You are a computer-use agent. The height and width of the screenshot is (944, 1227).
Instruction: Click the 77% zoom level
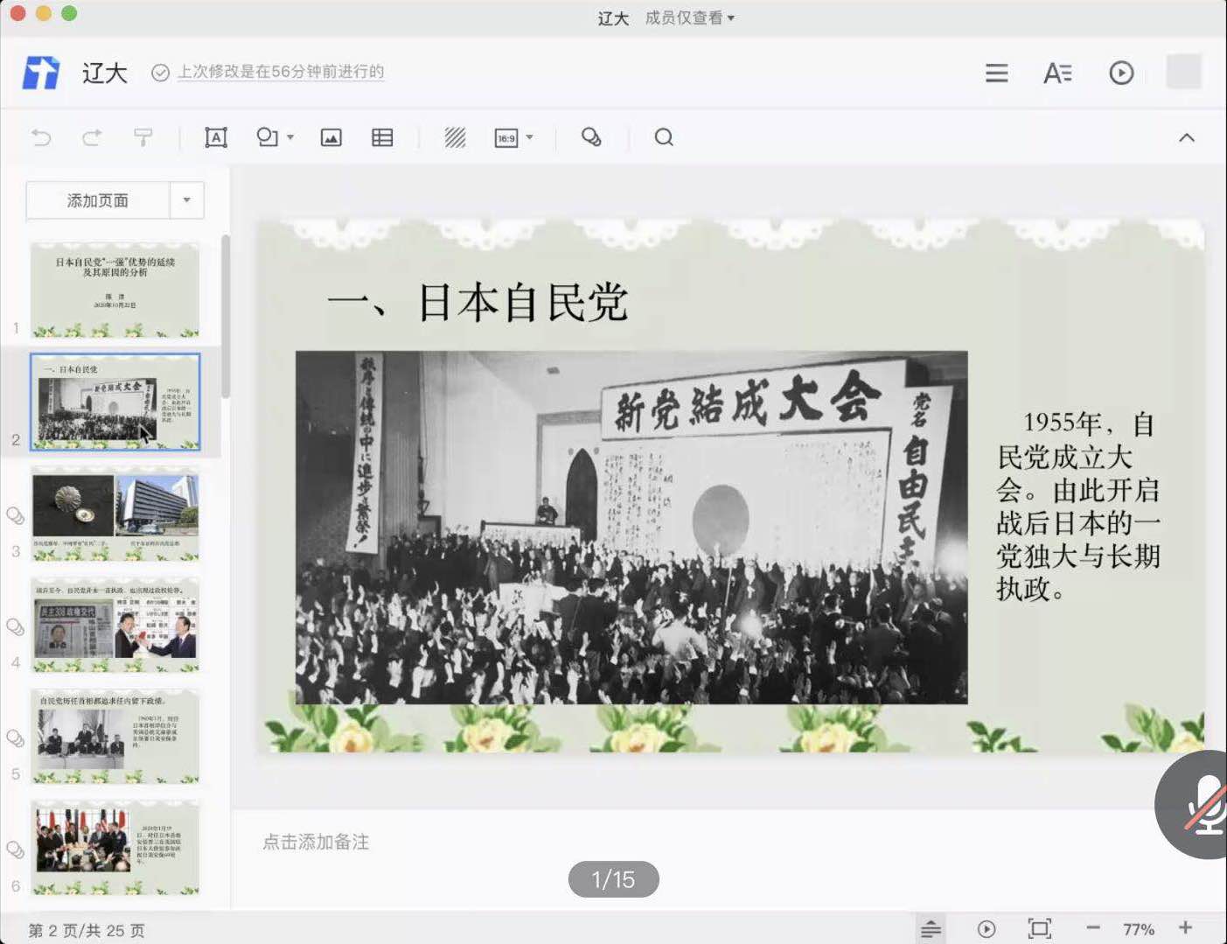[1139, 929]
